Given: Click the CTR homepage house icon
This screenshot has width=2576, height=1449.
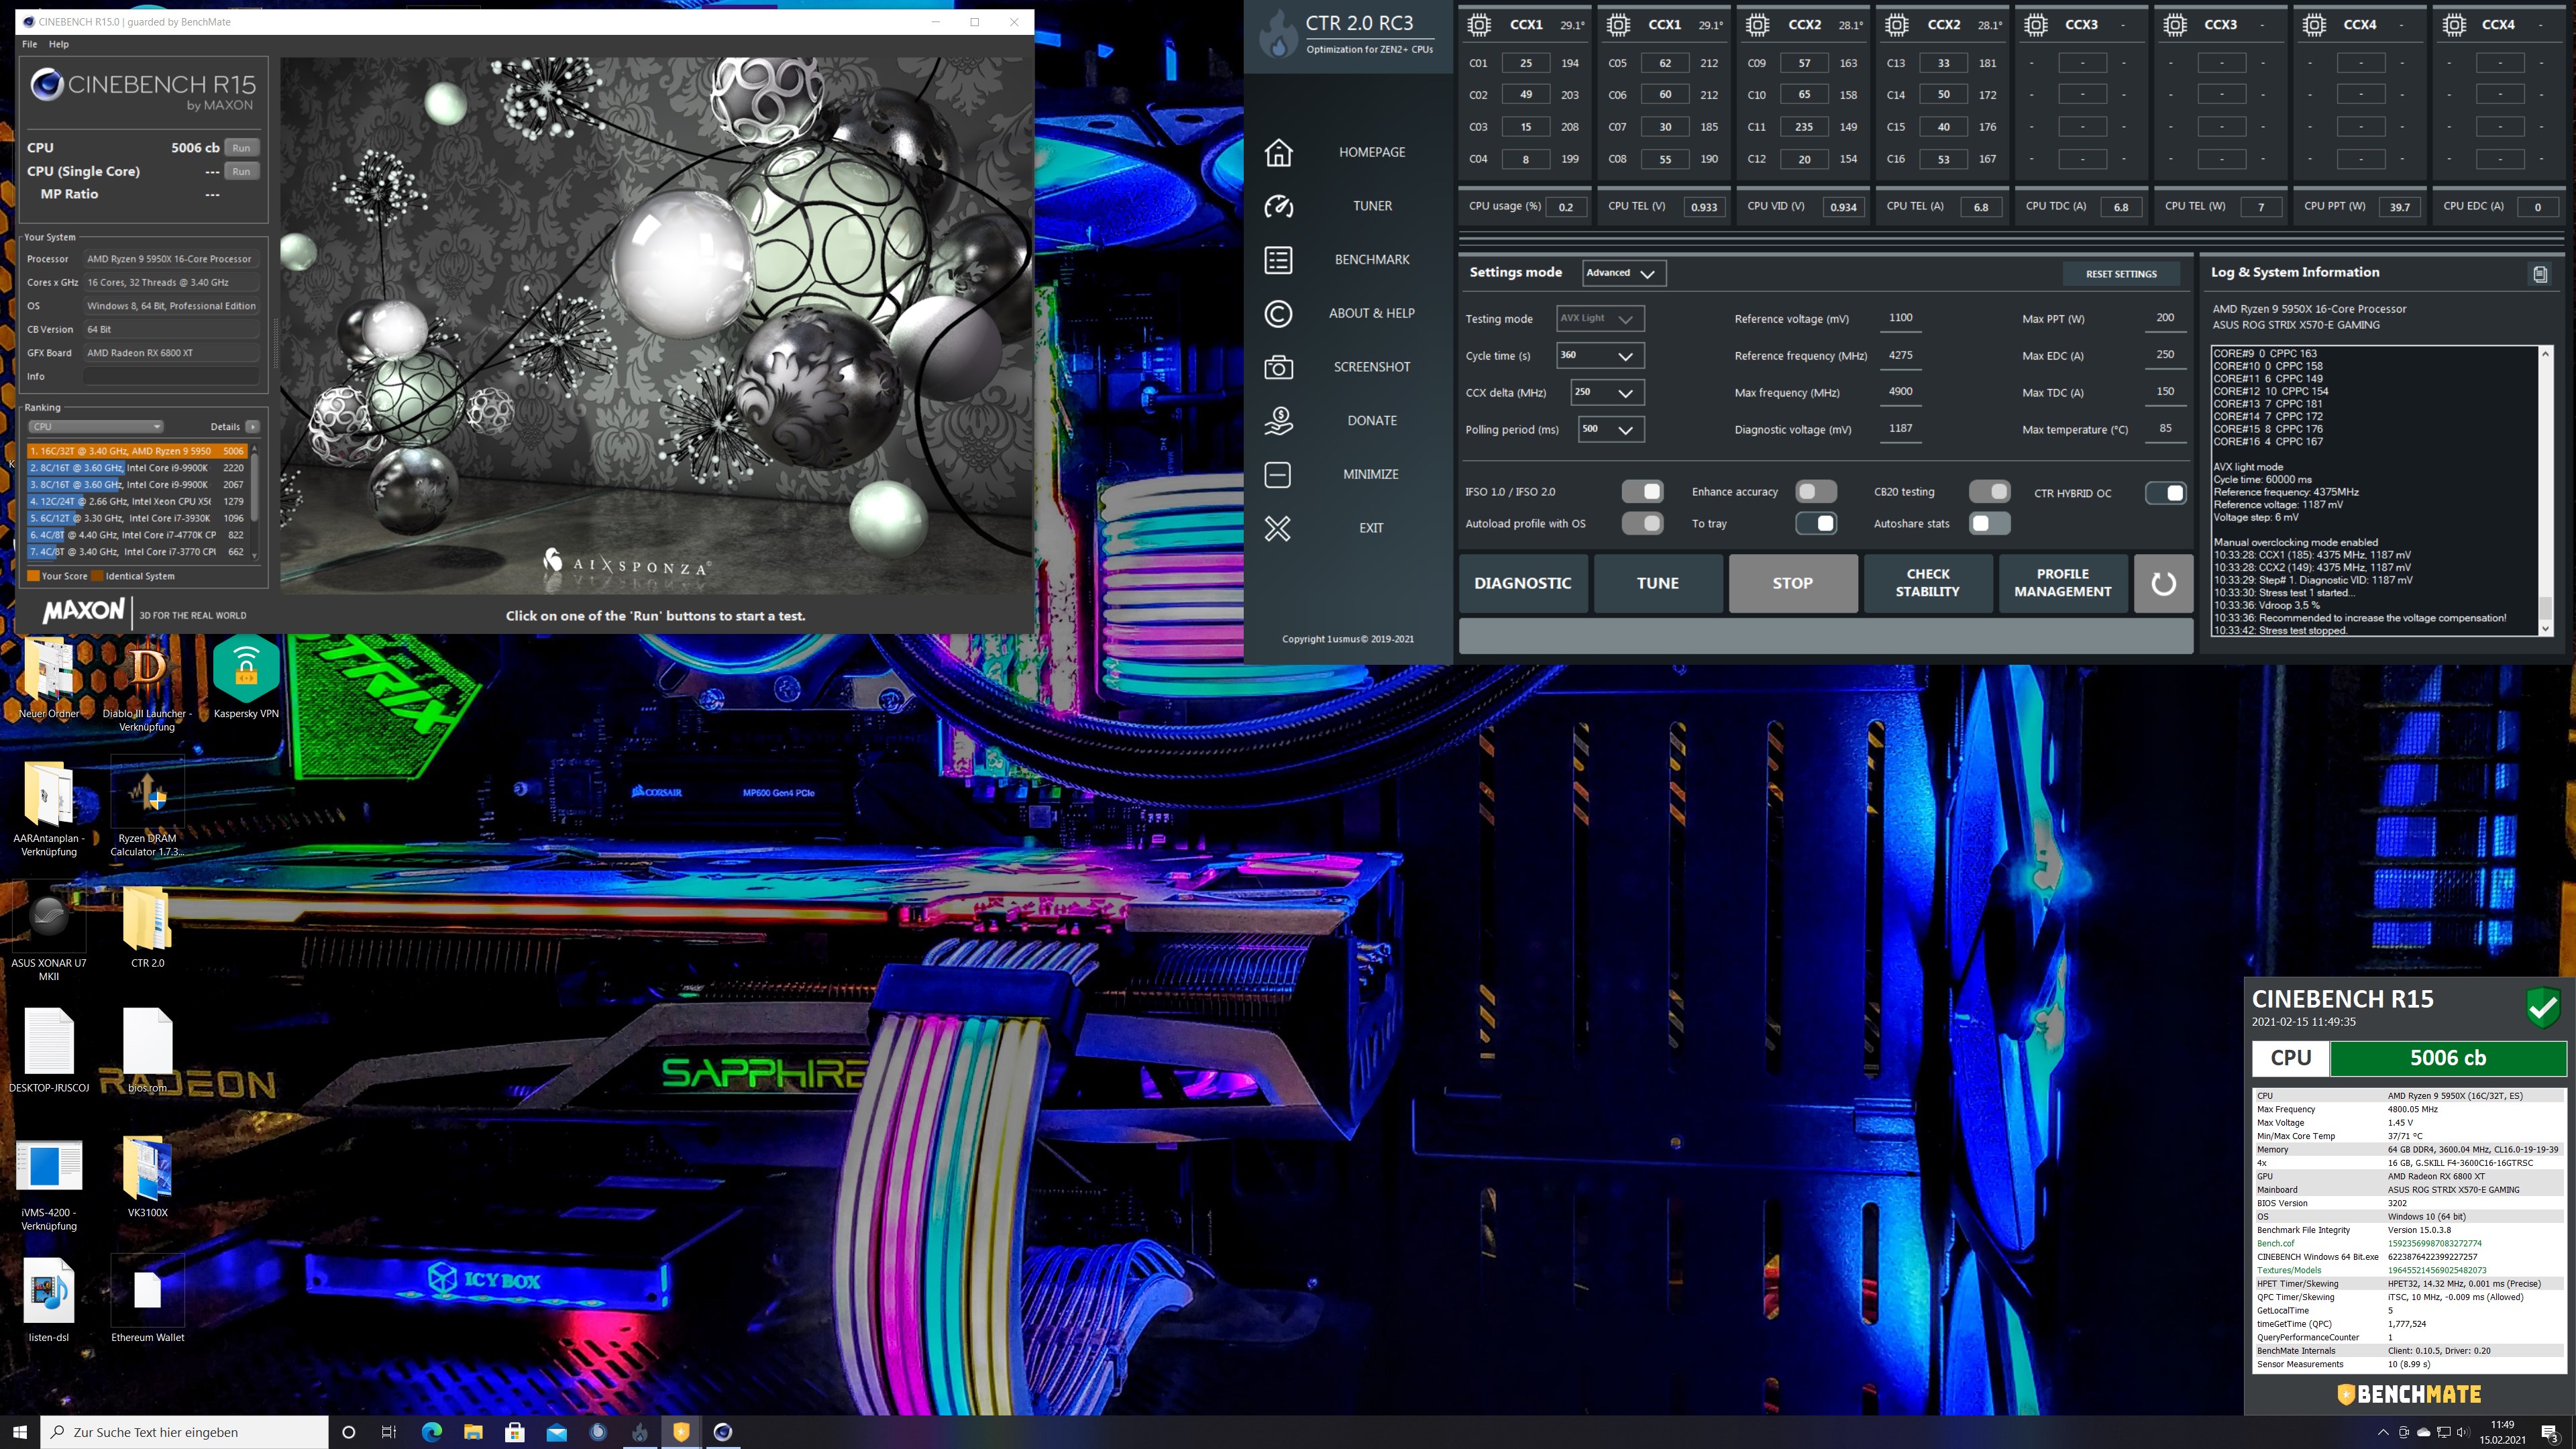Looking at the screenshot, I should (x=1278, y=152).
